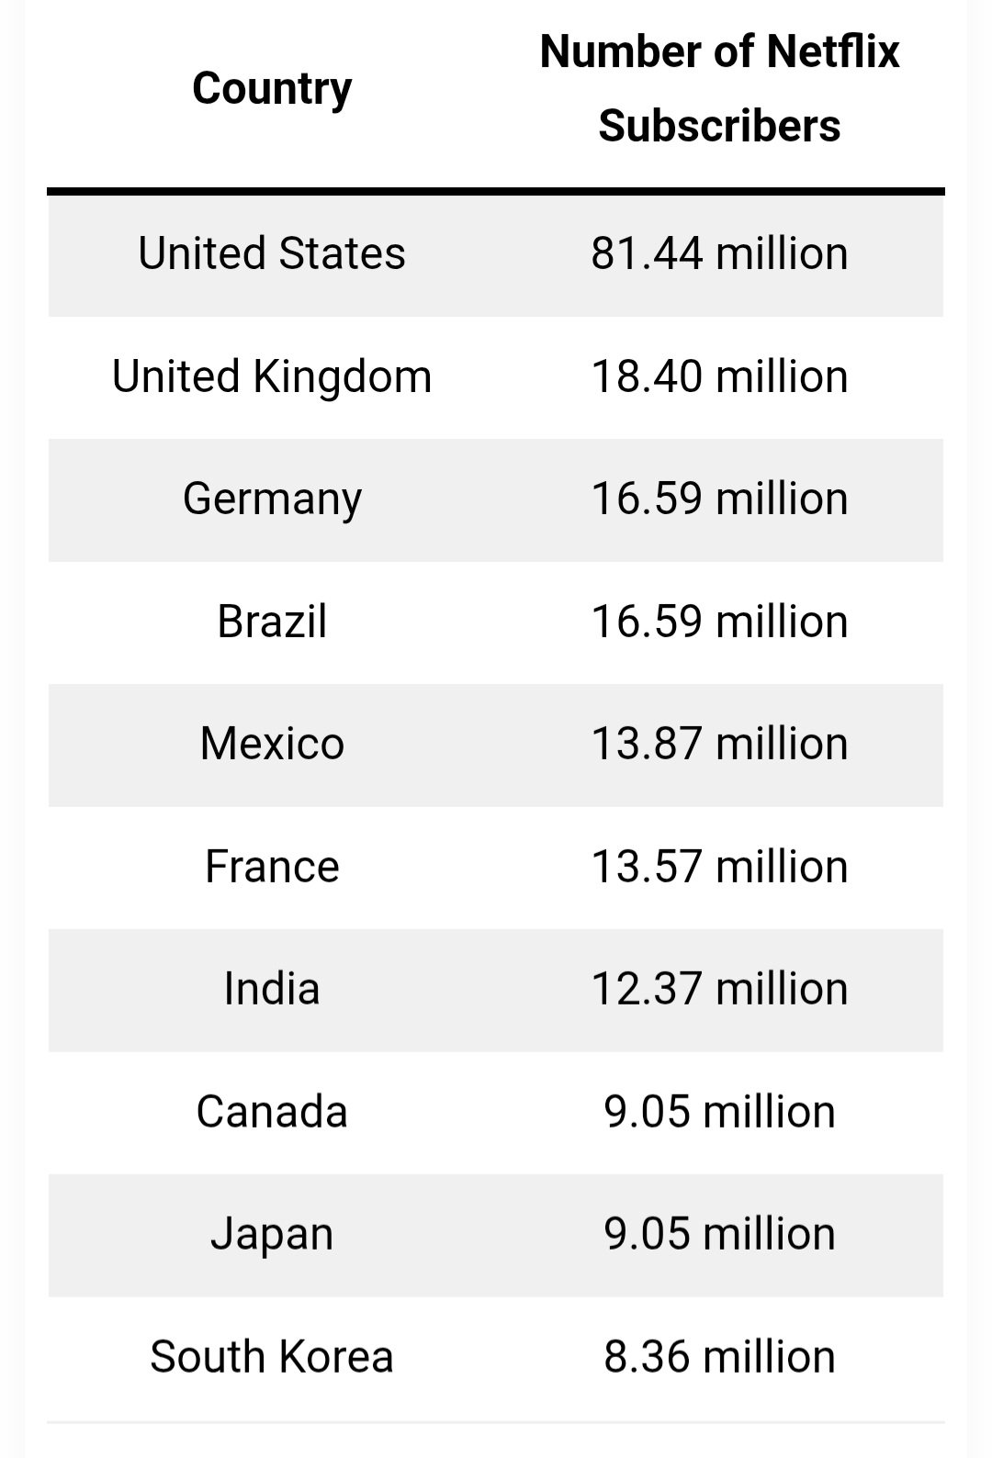Select the Canada country cell
The image size is (992, 1458).
[272, 1112]
